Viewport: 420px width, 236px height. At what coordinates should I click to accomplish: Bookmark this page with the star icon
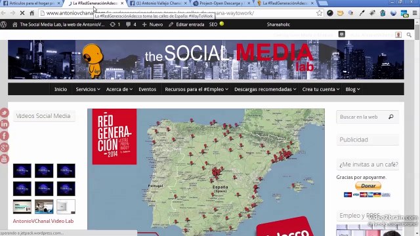pos(319,13)
